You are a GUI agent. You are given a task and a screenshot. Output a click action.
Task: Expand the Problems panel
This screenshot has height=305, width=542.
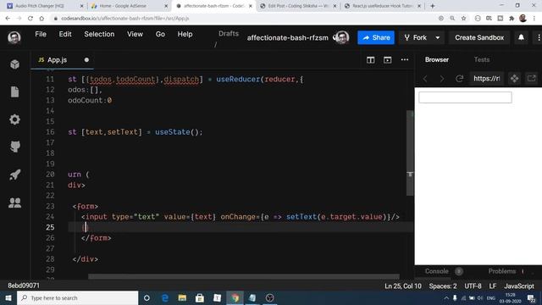(x=502, y=271)
